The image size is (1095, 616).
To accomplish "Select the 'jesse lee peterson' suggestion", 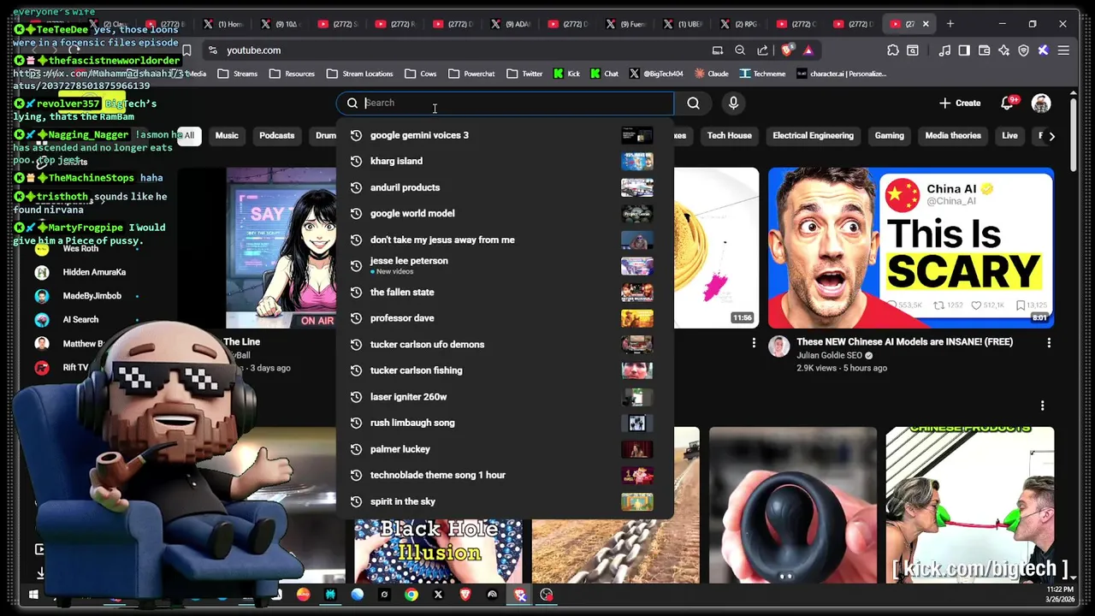I will [505, 265].
